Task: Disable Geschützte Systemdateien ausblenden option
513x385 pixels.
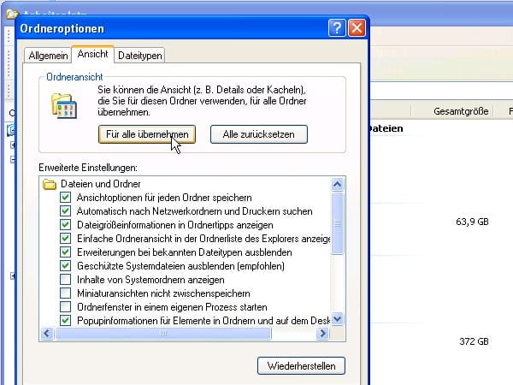Action: click(x=66, y=266)
